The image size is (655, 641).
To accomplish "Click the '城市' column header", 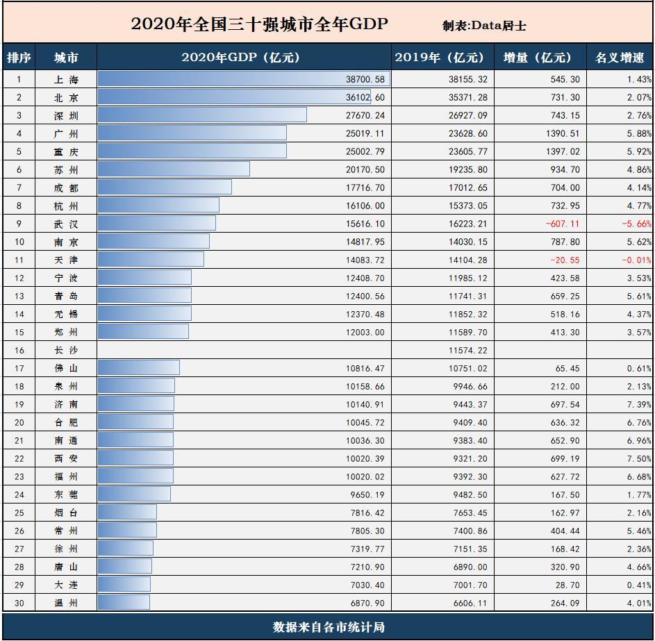I will click(66, 57).
